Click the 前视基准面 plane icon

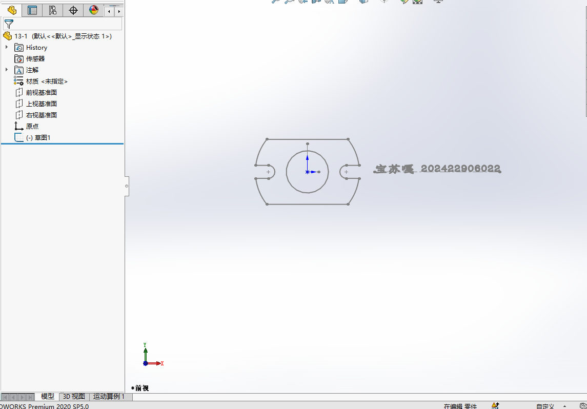[x=19, y=92]
